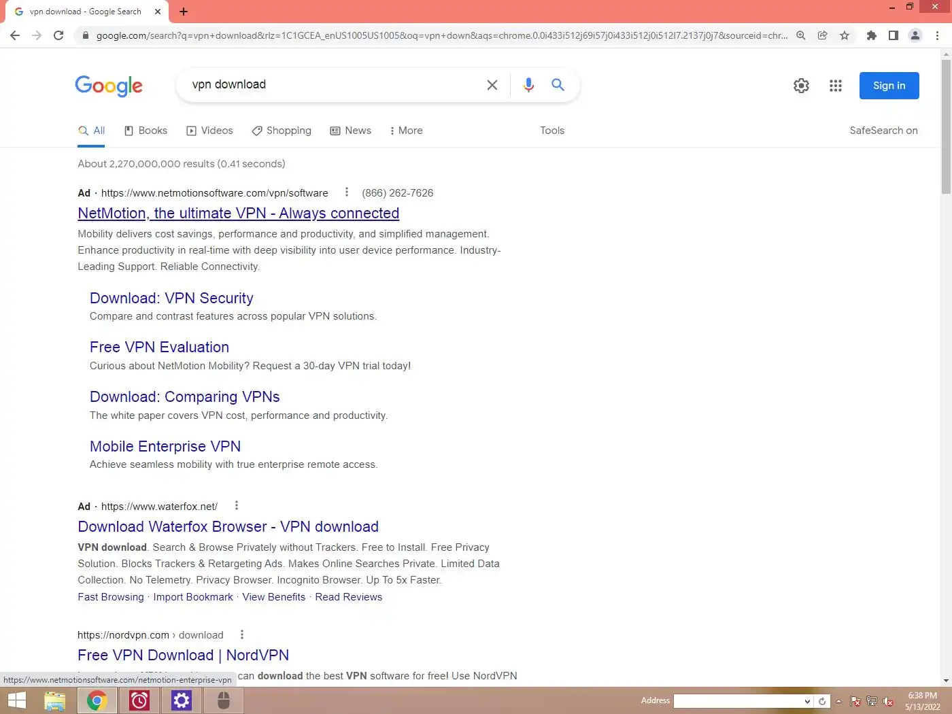
Task: Open Mobile Enterprise VPN link
Action: [165, 447]
